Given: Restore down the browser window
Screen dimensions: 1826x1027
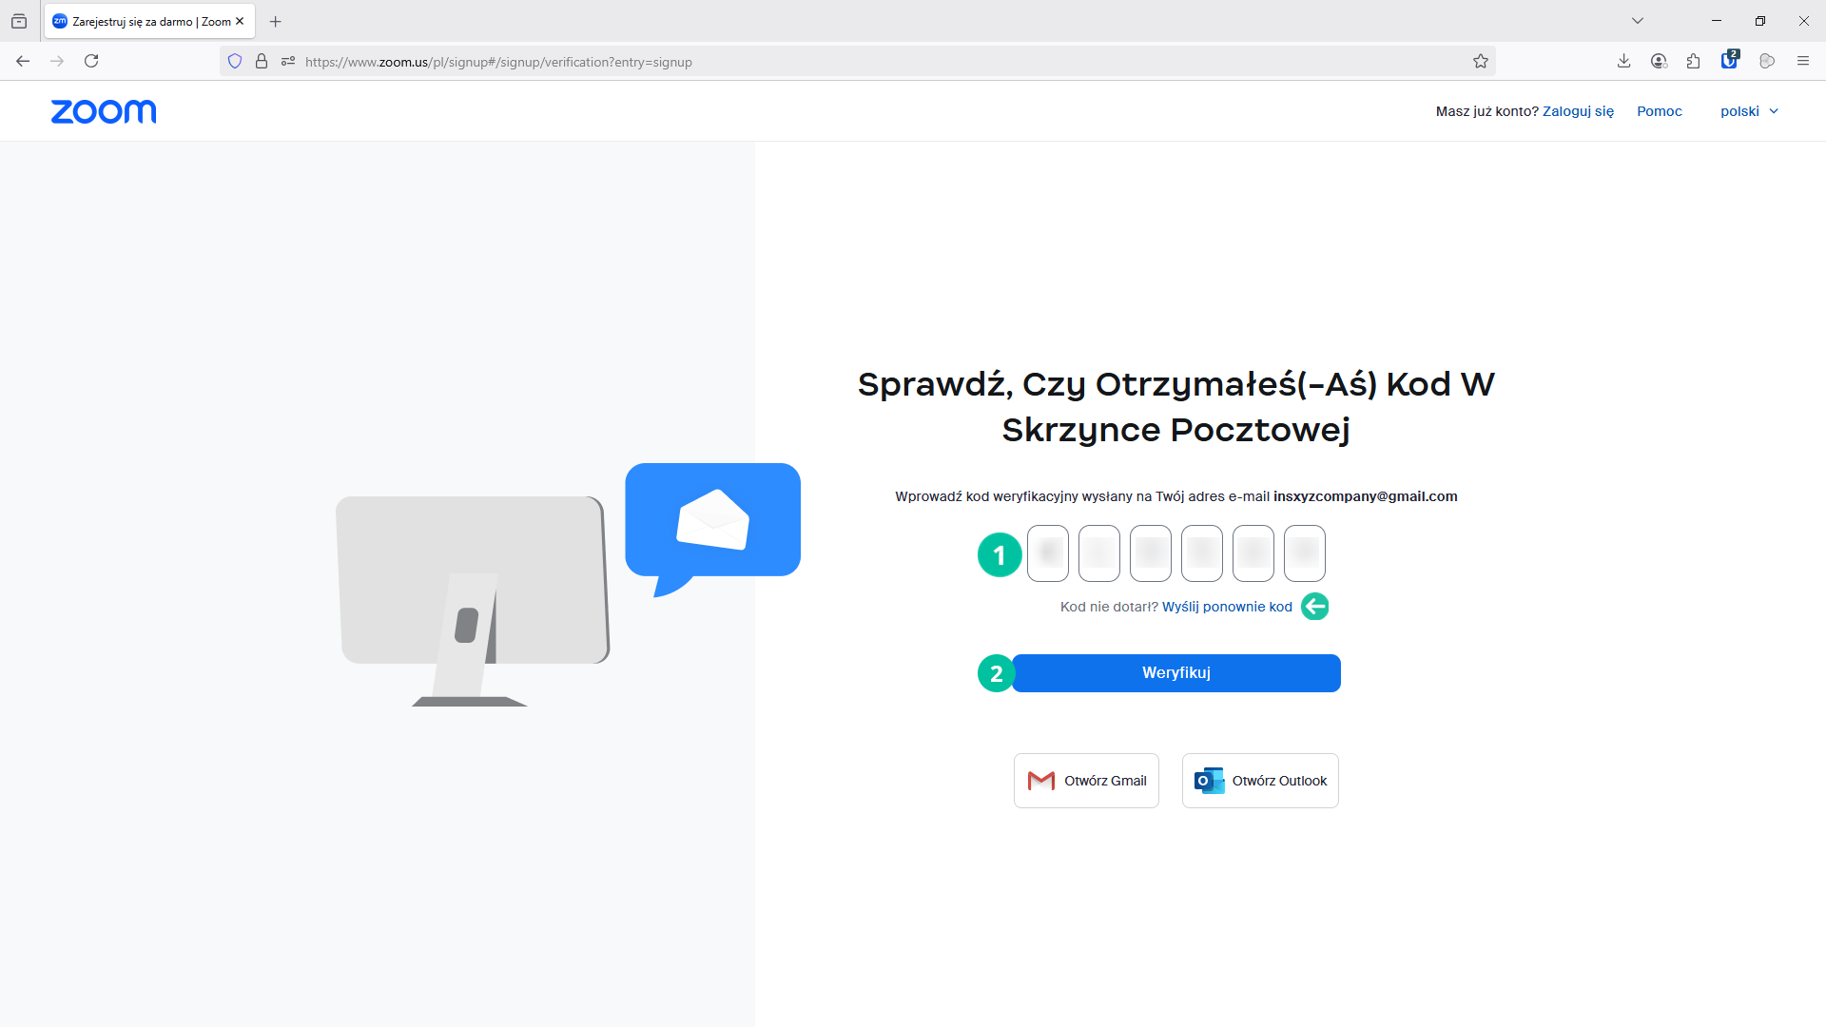Looking at the screenshot, I should (1760, 21).
